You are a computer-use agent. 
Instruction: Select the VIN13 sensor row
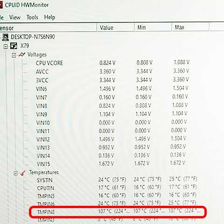(111, 147)
